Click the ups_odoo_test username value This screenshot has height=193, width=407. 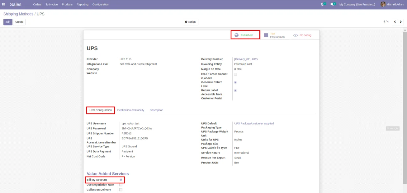point(130,123)
